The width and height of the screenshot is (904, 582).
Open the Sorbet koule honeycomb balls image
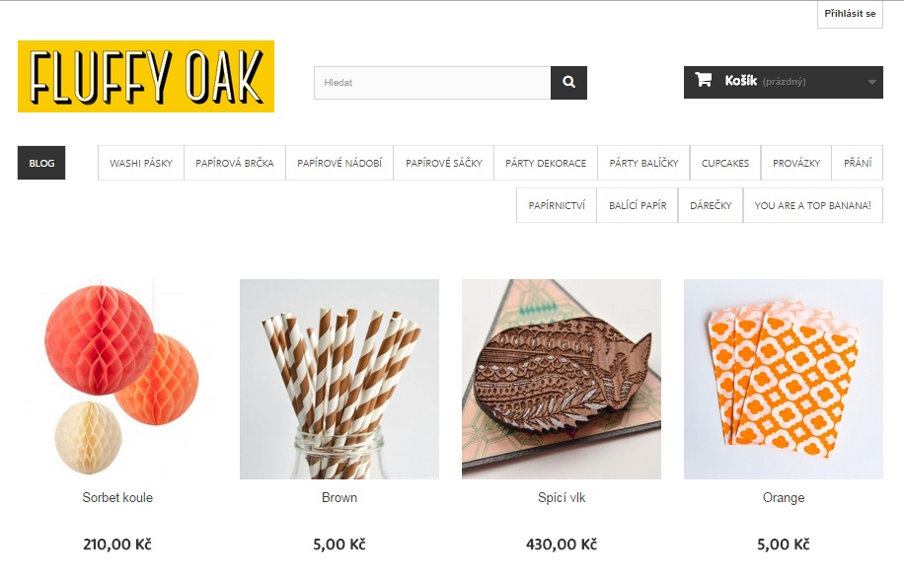[x=117, y=379]
